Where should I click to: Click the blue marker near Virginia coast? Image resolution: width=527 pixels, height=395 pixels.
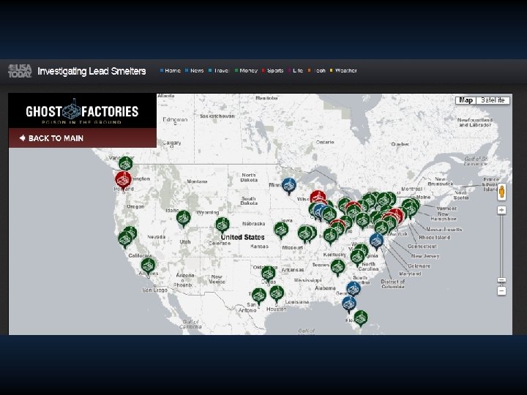coord(376,241)
